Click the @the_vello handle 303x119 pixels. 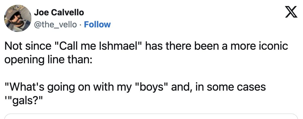click(56, 25)
